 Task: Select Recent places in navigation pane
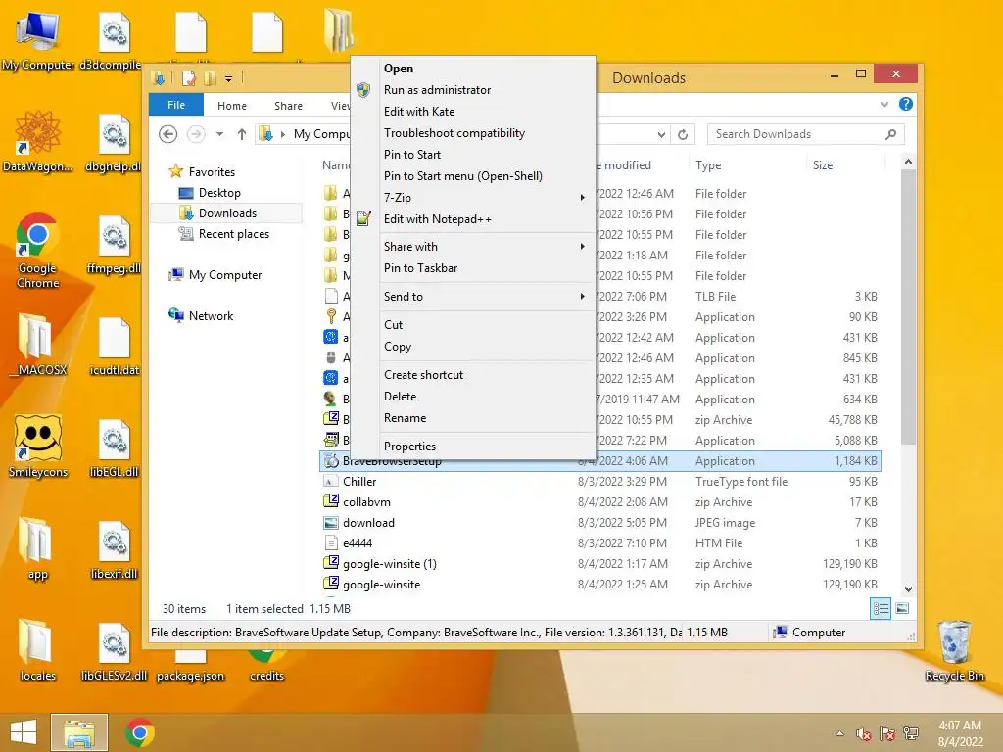[233, 234]
